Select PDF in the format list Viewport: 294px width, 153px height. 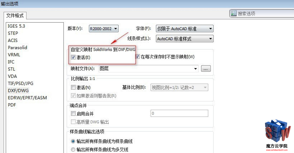pyautogui.click(x=12, y=105)
